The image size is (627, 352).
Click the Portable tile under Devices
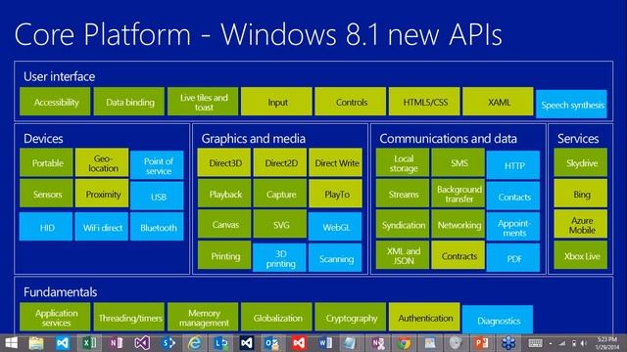pyautogui.click(x=46, y=162)
